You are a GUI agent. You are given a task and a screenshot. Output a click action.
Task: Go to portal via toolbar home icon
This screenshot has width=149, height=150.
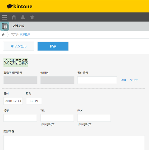14,17
